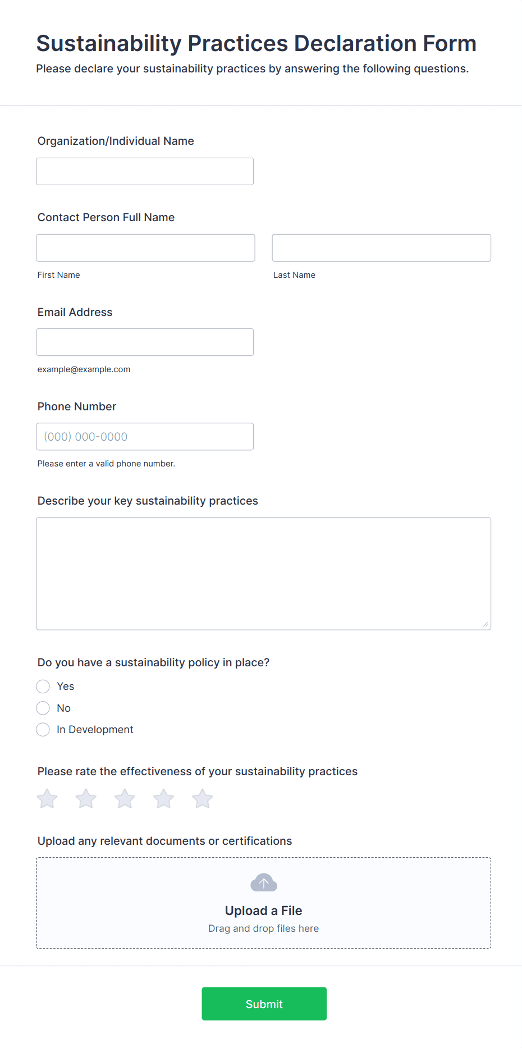Choose the In Development radio option
The width and height of the screenshot is (522, 1048).
43,730
